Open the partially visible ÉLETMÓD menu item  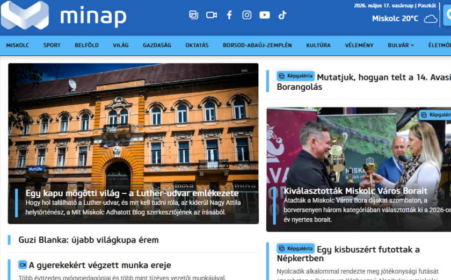click(440, 45)
